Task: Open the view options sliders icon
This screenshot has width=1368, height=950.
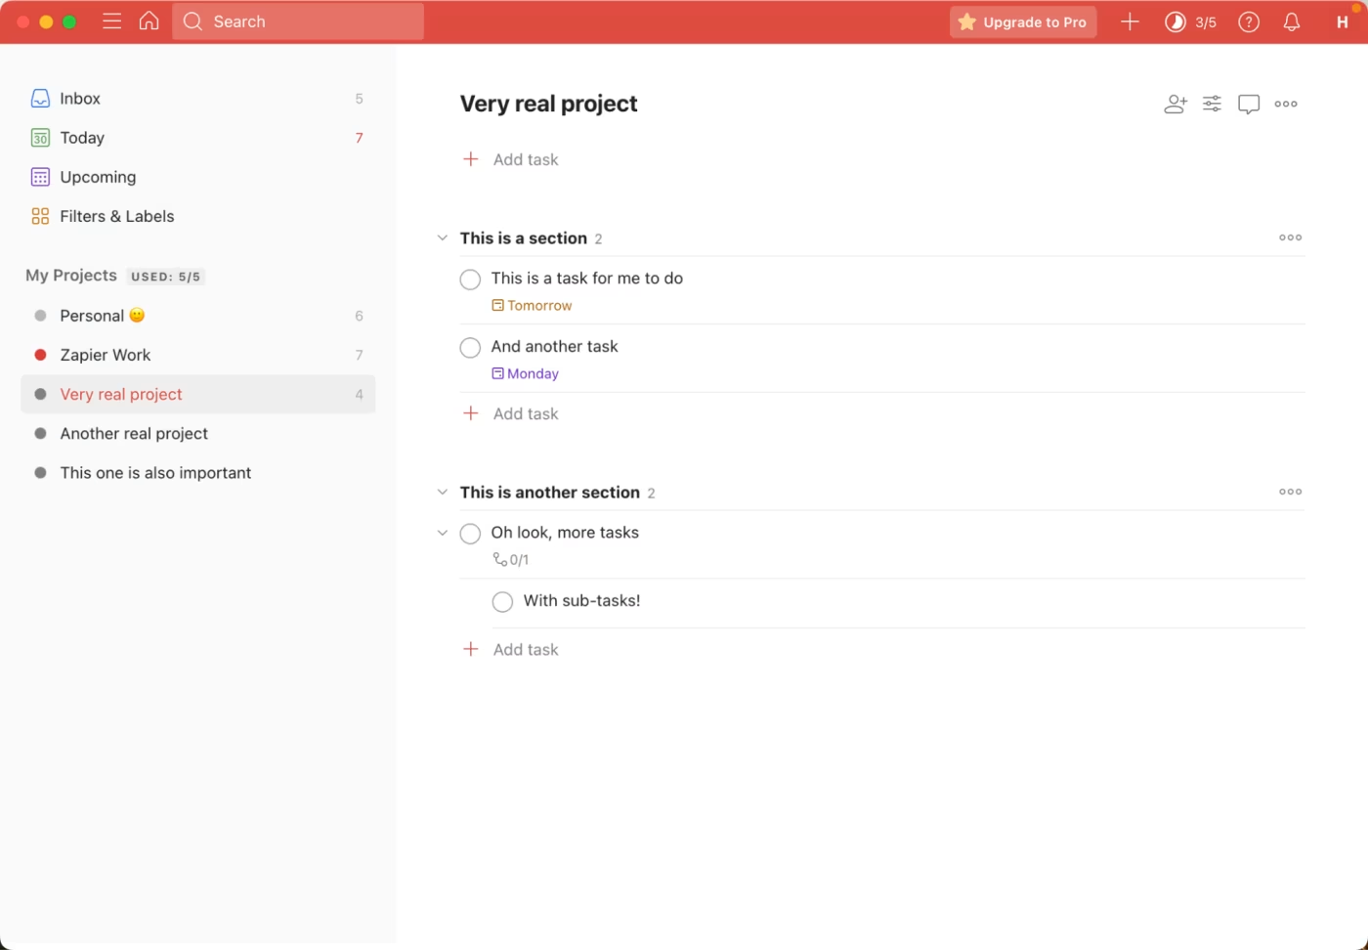Action: 1212,104
